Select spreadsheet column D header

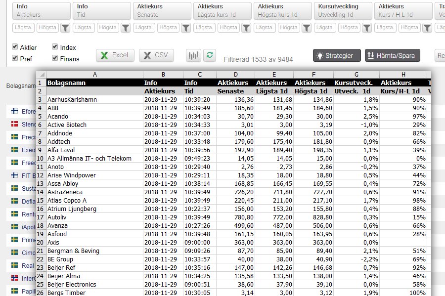236,75
